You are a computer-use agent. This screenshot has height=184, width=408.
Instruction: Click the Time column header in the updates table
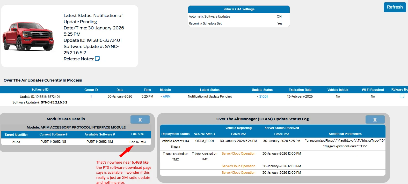pyautogui.click(x=147, y=90)
